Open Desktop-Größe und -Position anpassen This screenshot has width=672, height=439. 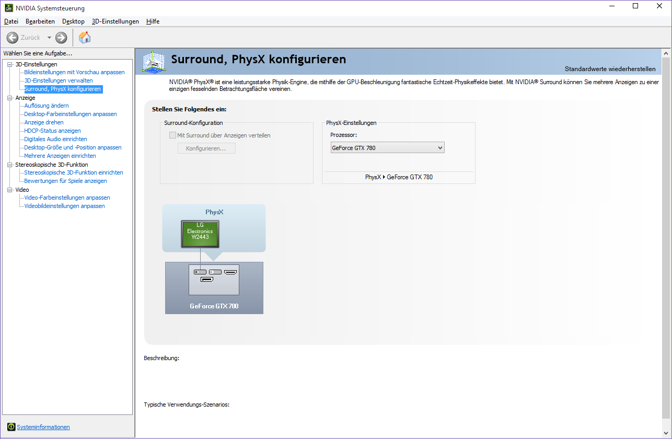point(73,147)
